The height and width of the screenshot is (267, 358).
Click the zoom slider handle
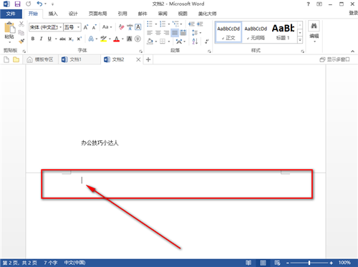point(309,263)
